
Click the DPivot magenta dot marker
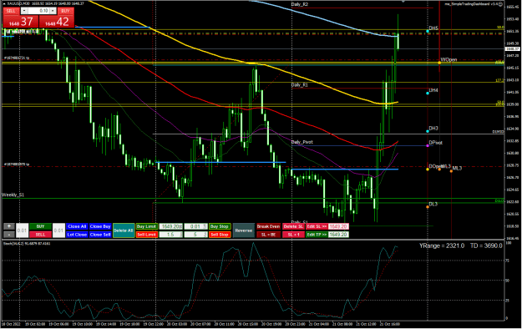pos(428,145)
